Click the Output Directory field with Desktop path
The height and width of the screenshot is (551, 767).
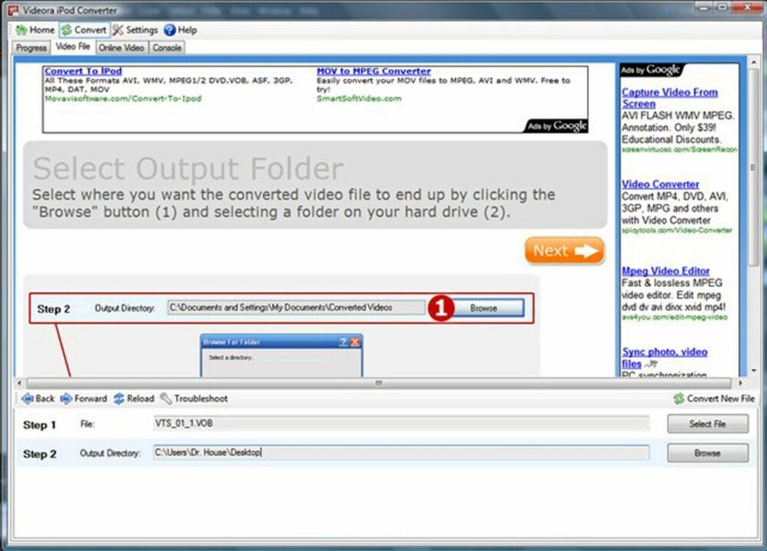tap(401, 453)
